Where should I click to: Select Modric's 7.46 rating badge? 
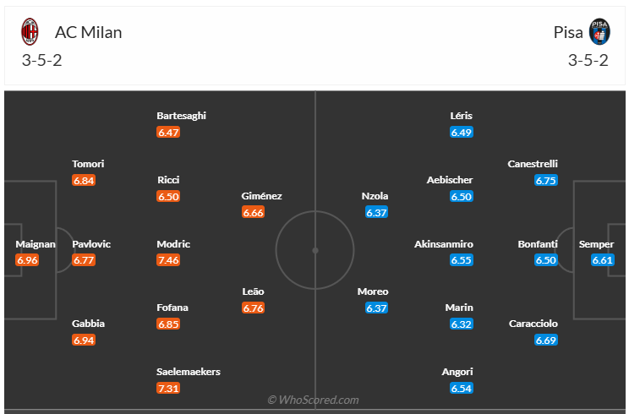tap(168, 260)
